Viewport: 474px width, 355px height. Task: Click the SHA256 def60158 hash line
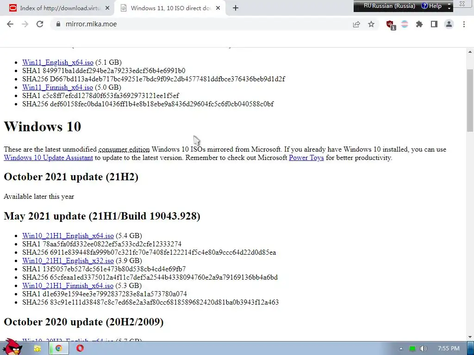click(x=148, y=104)
